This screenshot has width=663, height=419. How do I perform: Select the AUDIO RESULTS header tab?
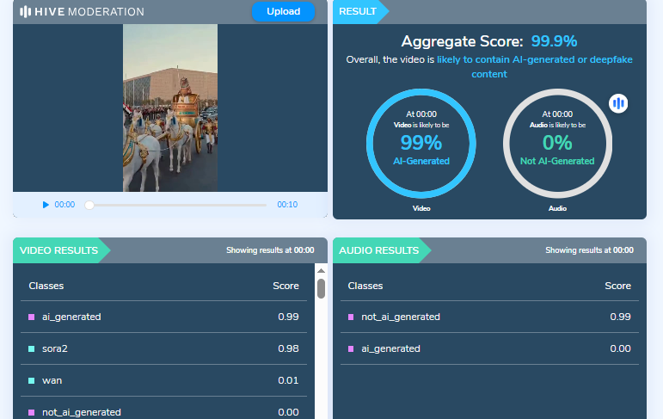pos(378,250)
